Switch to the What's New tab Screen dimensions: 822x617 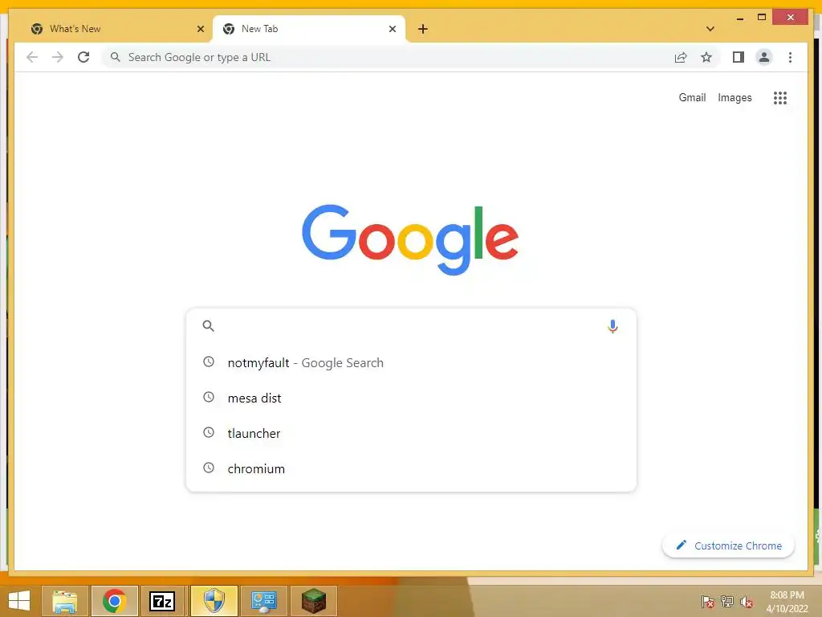(116, 29)
